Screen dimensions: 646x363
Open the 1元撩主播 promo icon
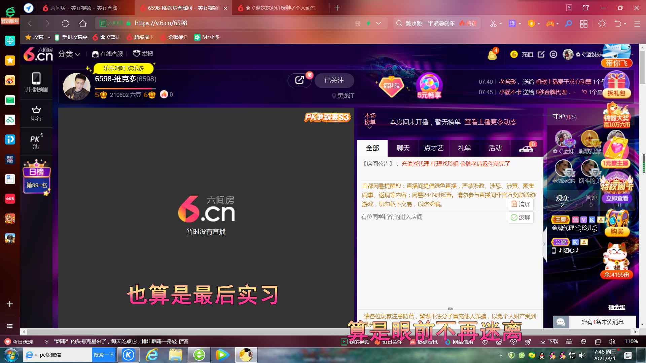click(x=616, y=154)
